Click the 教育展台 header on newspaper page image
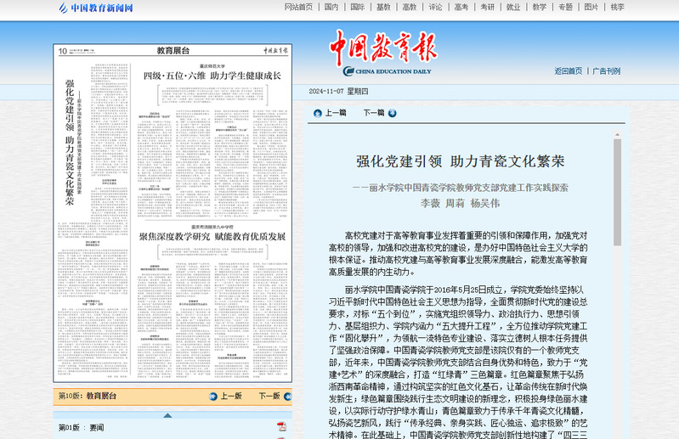The width and height of the screenshot is (679, 439). point(173,51)
